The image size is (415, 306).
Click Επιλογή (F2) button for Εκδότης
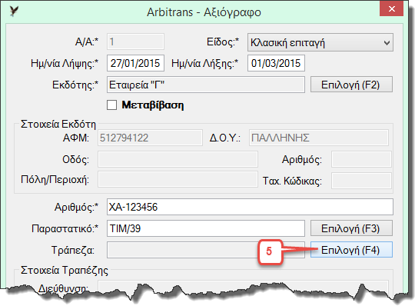coord(351,85)
